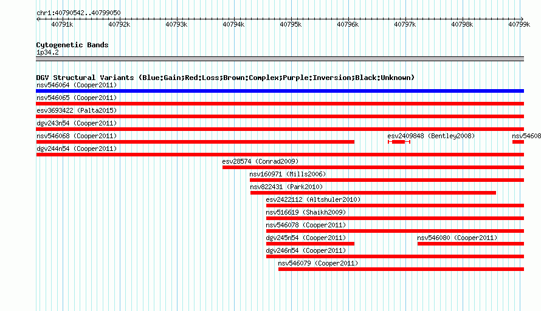Open variant dgv246n54 (Cooper2011) label
Screen dimensions: 541x311
pos(306,250)
